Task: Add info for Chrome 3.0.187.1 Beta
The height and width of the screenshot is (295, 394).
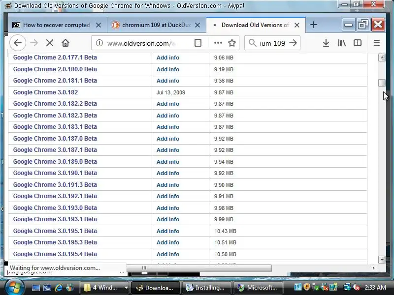Action: click(168, 150)
